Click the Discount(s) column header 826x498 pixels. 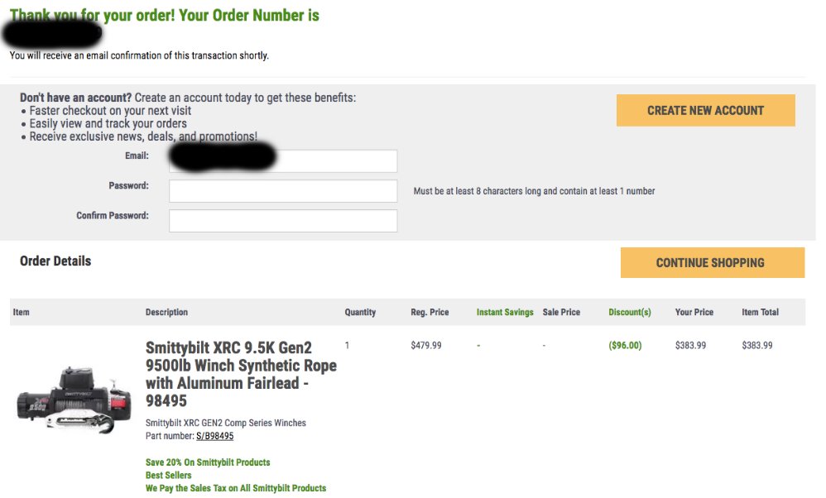pos(630,312)
